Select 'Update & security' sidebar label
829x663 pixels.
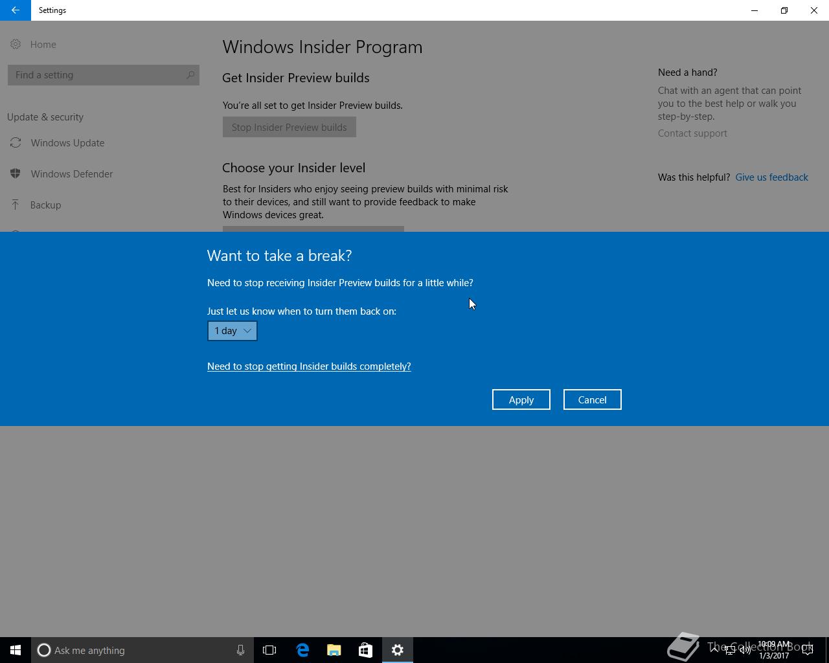click(45, 117)
